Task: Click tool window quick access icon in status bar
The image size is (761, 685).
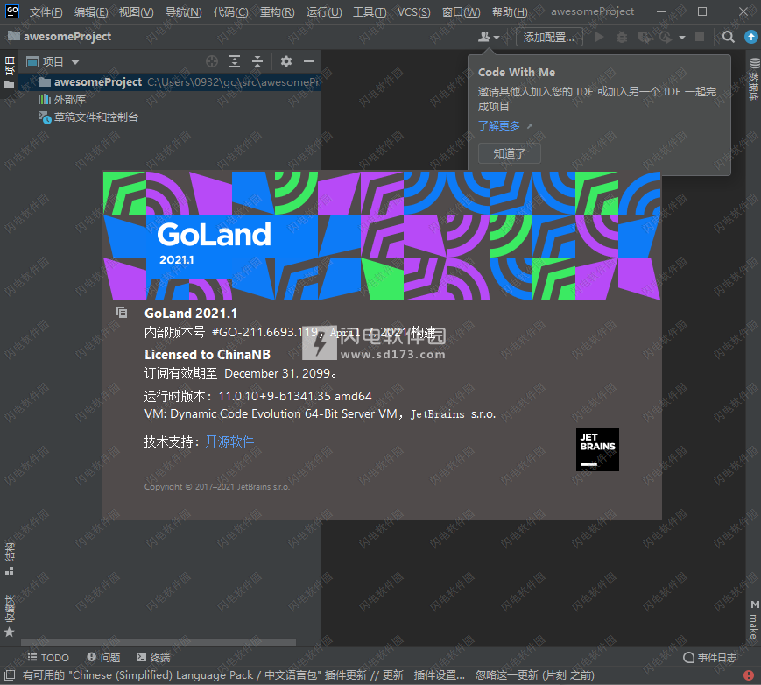Action: tap(10, 675)
